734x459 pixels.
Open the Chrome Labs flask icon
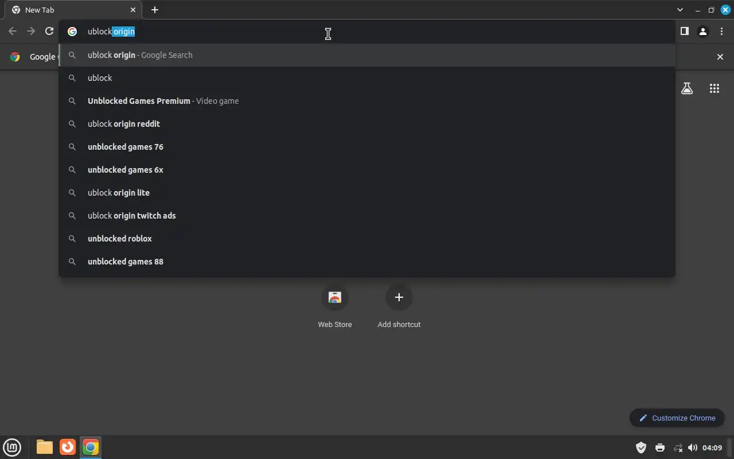[687, 88]
